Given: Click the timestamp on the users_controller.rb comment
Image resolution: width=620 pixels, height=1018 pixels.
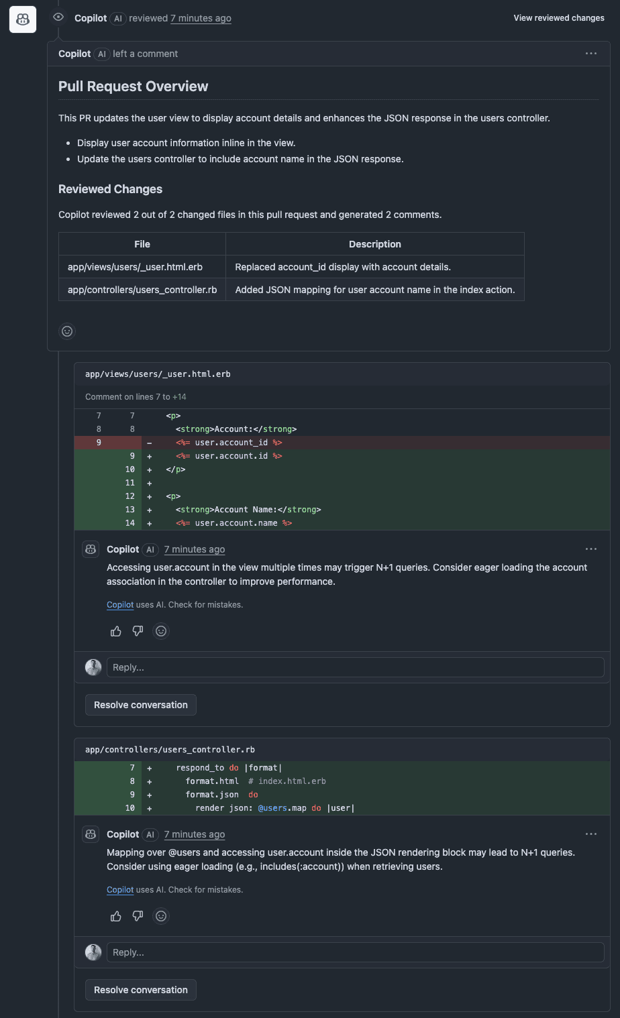Looking at the screenshot, I should 195,834.
